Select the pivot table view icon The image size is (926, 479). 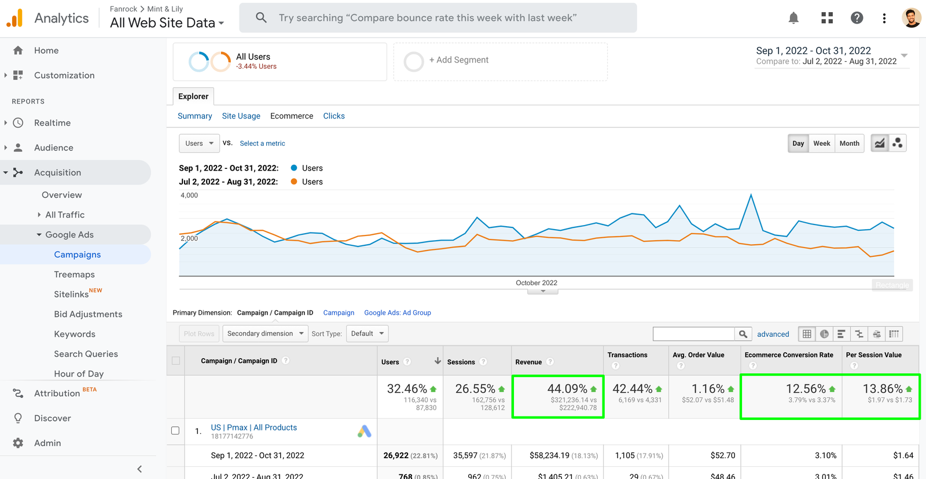(x=894, y=334)
